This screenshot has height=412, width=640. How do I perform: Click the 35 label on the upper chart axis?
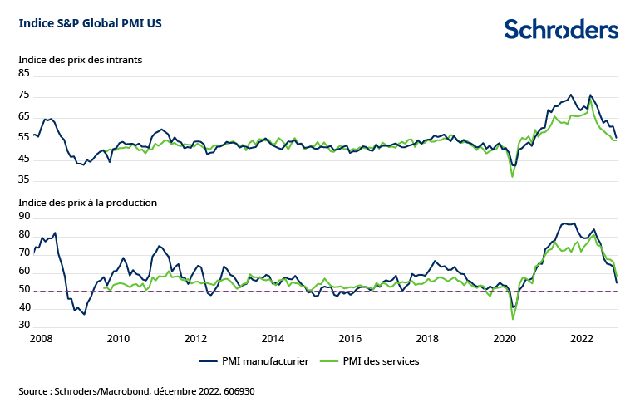point(24,180)
